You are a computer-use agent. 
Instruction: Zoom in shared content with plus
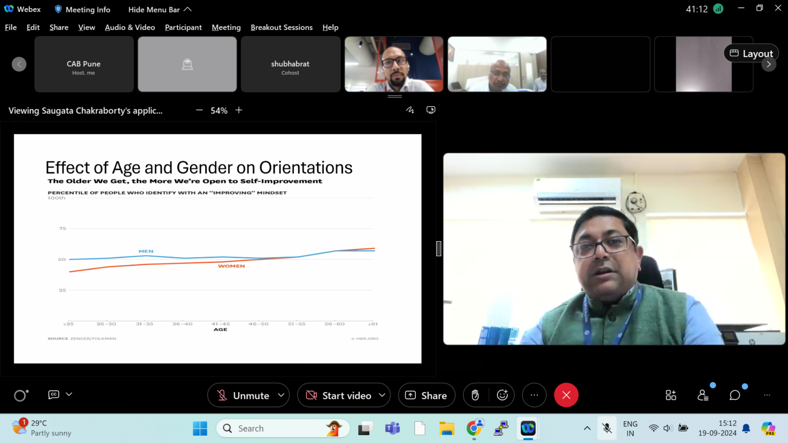point(239,110)
